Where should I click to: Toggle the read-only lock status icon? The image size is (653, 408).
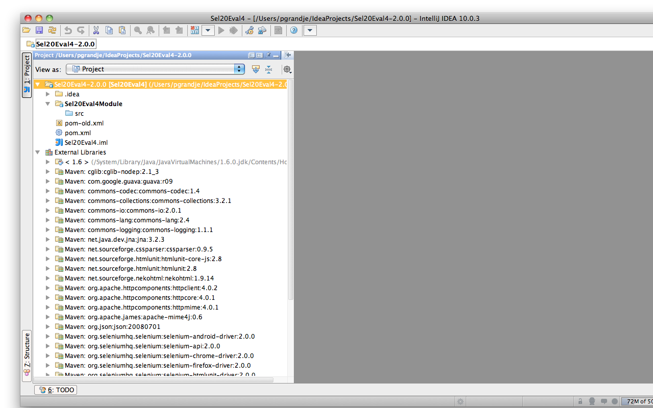580,401
